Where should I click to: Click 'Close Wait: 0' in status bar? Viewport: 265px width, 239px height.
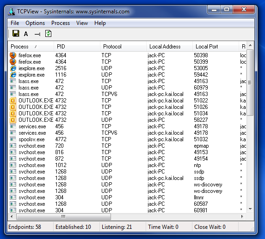(210, 227)
